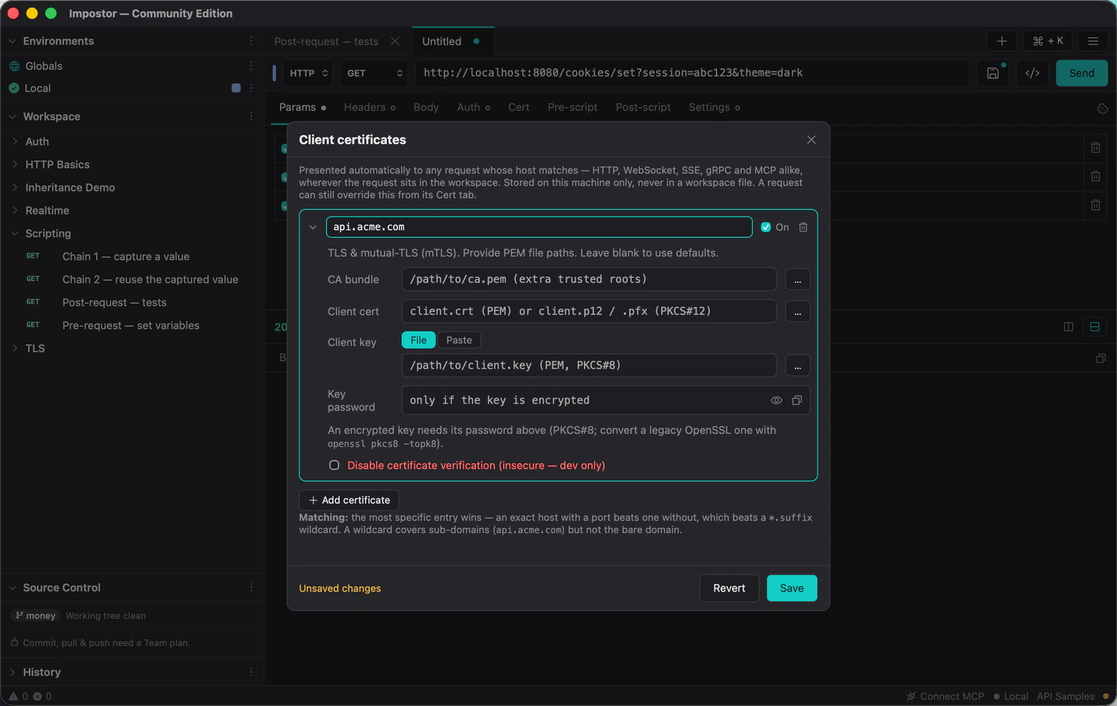This screenshot has height=706, width=1117.
Task: Open the Cert tab
Action: pos(519,107)
